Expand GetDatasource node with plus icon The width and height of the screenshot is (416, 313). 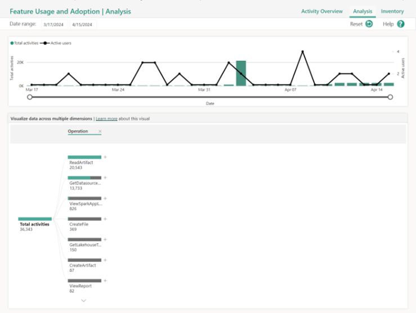click(105, 178)
